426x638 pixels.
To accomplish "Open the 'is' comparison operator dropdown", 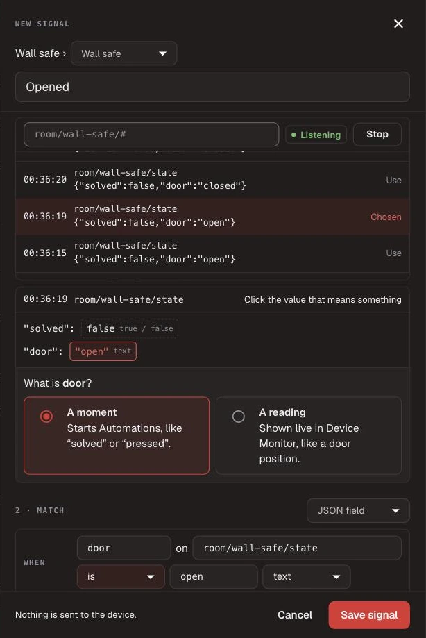I will point(121,576).
